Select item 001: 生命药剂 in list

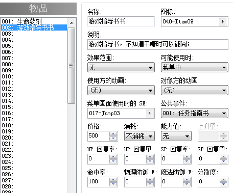(34, 21)
